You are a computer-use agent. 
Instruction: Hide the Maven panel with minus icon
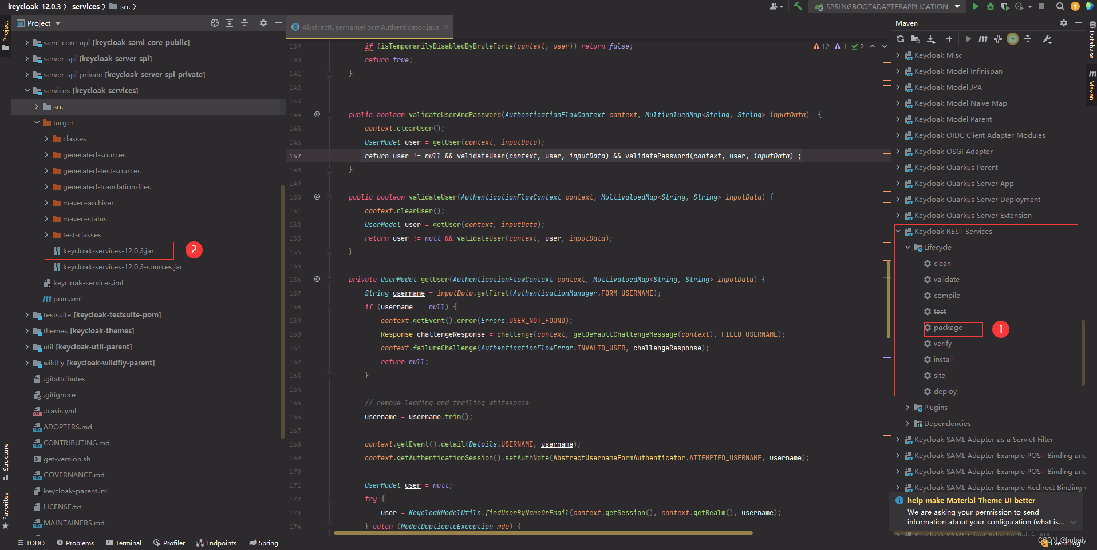coord(1079,23)
